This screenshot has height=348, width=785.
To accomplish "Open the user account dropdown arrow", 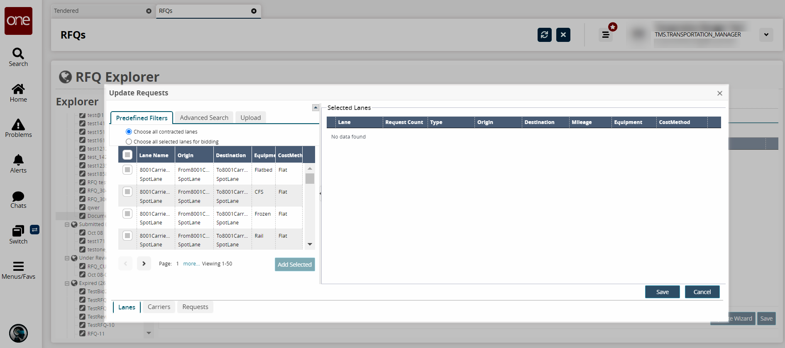I will point(766,35).
